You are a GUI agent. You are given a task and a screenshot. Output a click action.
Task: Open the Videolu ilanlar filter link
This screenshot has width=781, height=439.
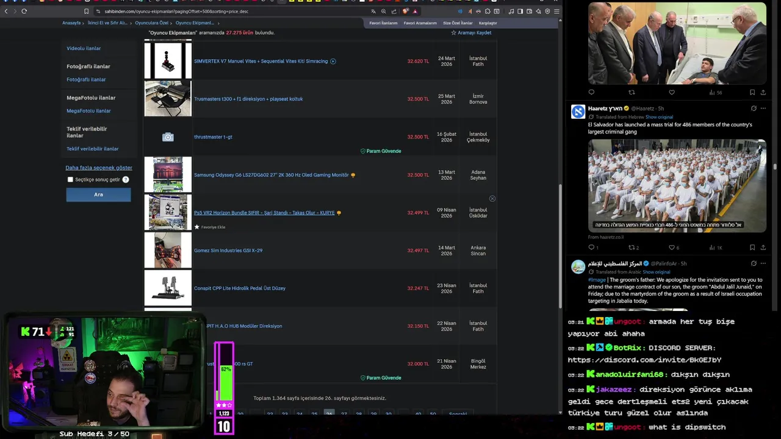click(x=84, y=48)
